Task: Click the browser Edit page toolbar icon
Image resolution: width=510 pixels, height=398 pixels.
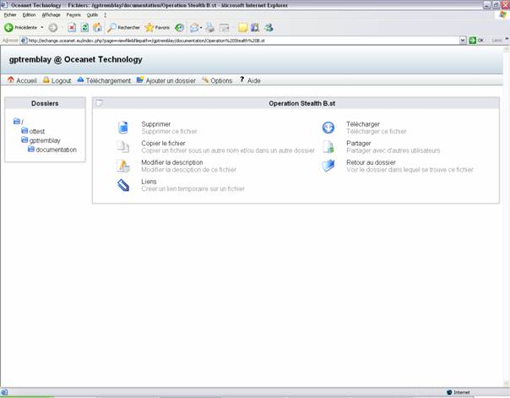Action: (224, 28)
